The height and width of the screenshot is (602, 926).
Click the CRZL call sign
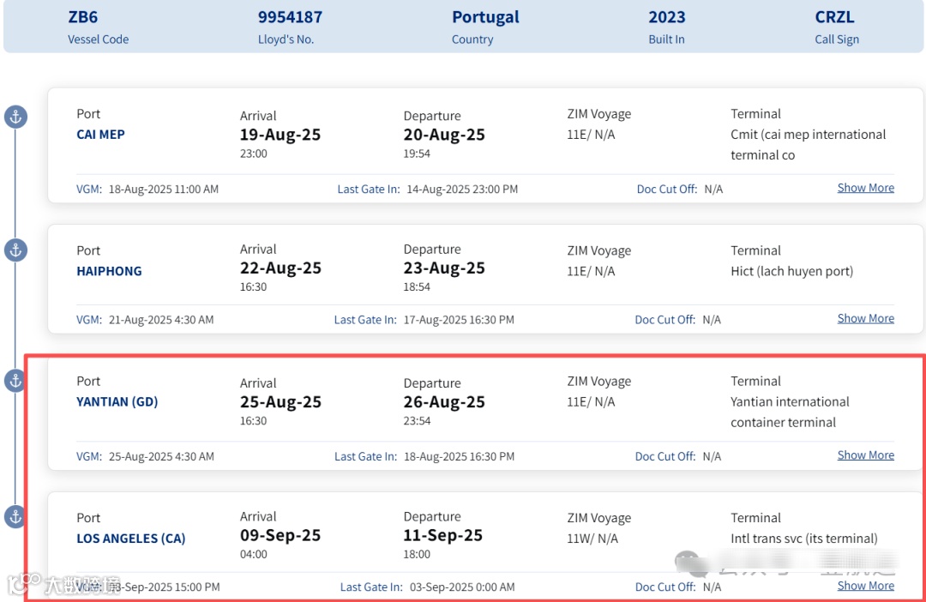(x=834, y=17)
